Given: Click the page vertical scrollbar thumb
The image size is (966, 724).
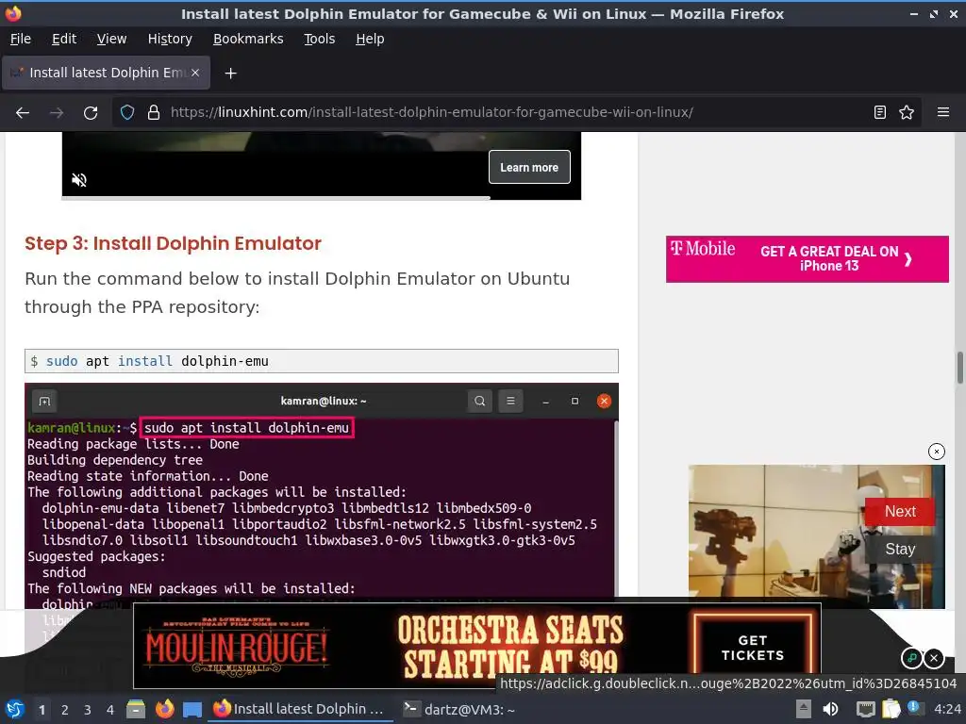Looking at the screenshot, I should coord(959,368).
